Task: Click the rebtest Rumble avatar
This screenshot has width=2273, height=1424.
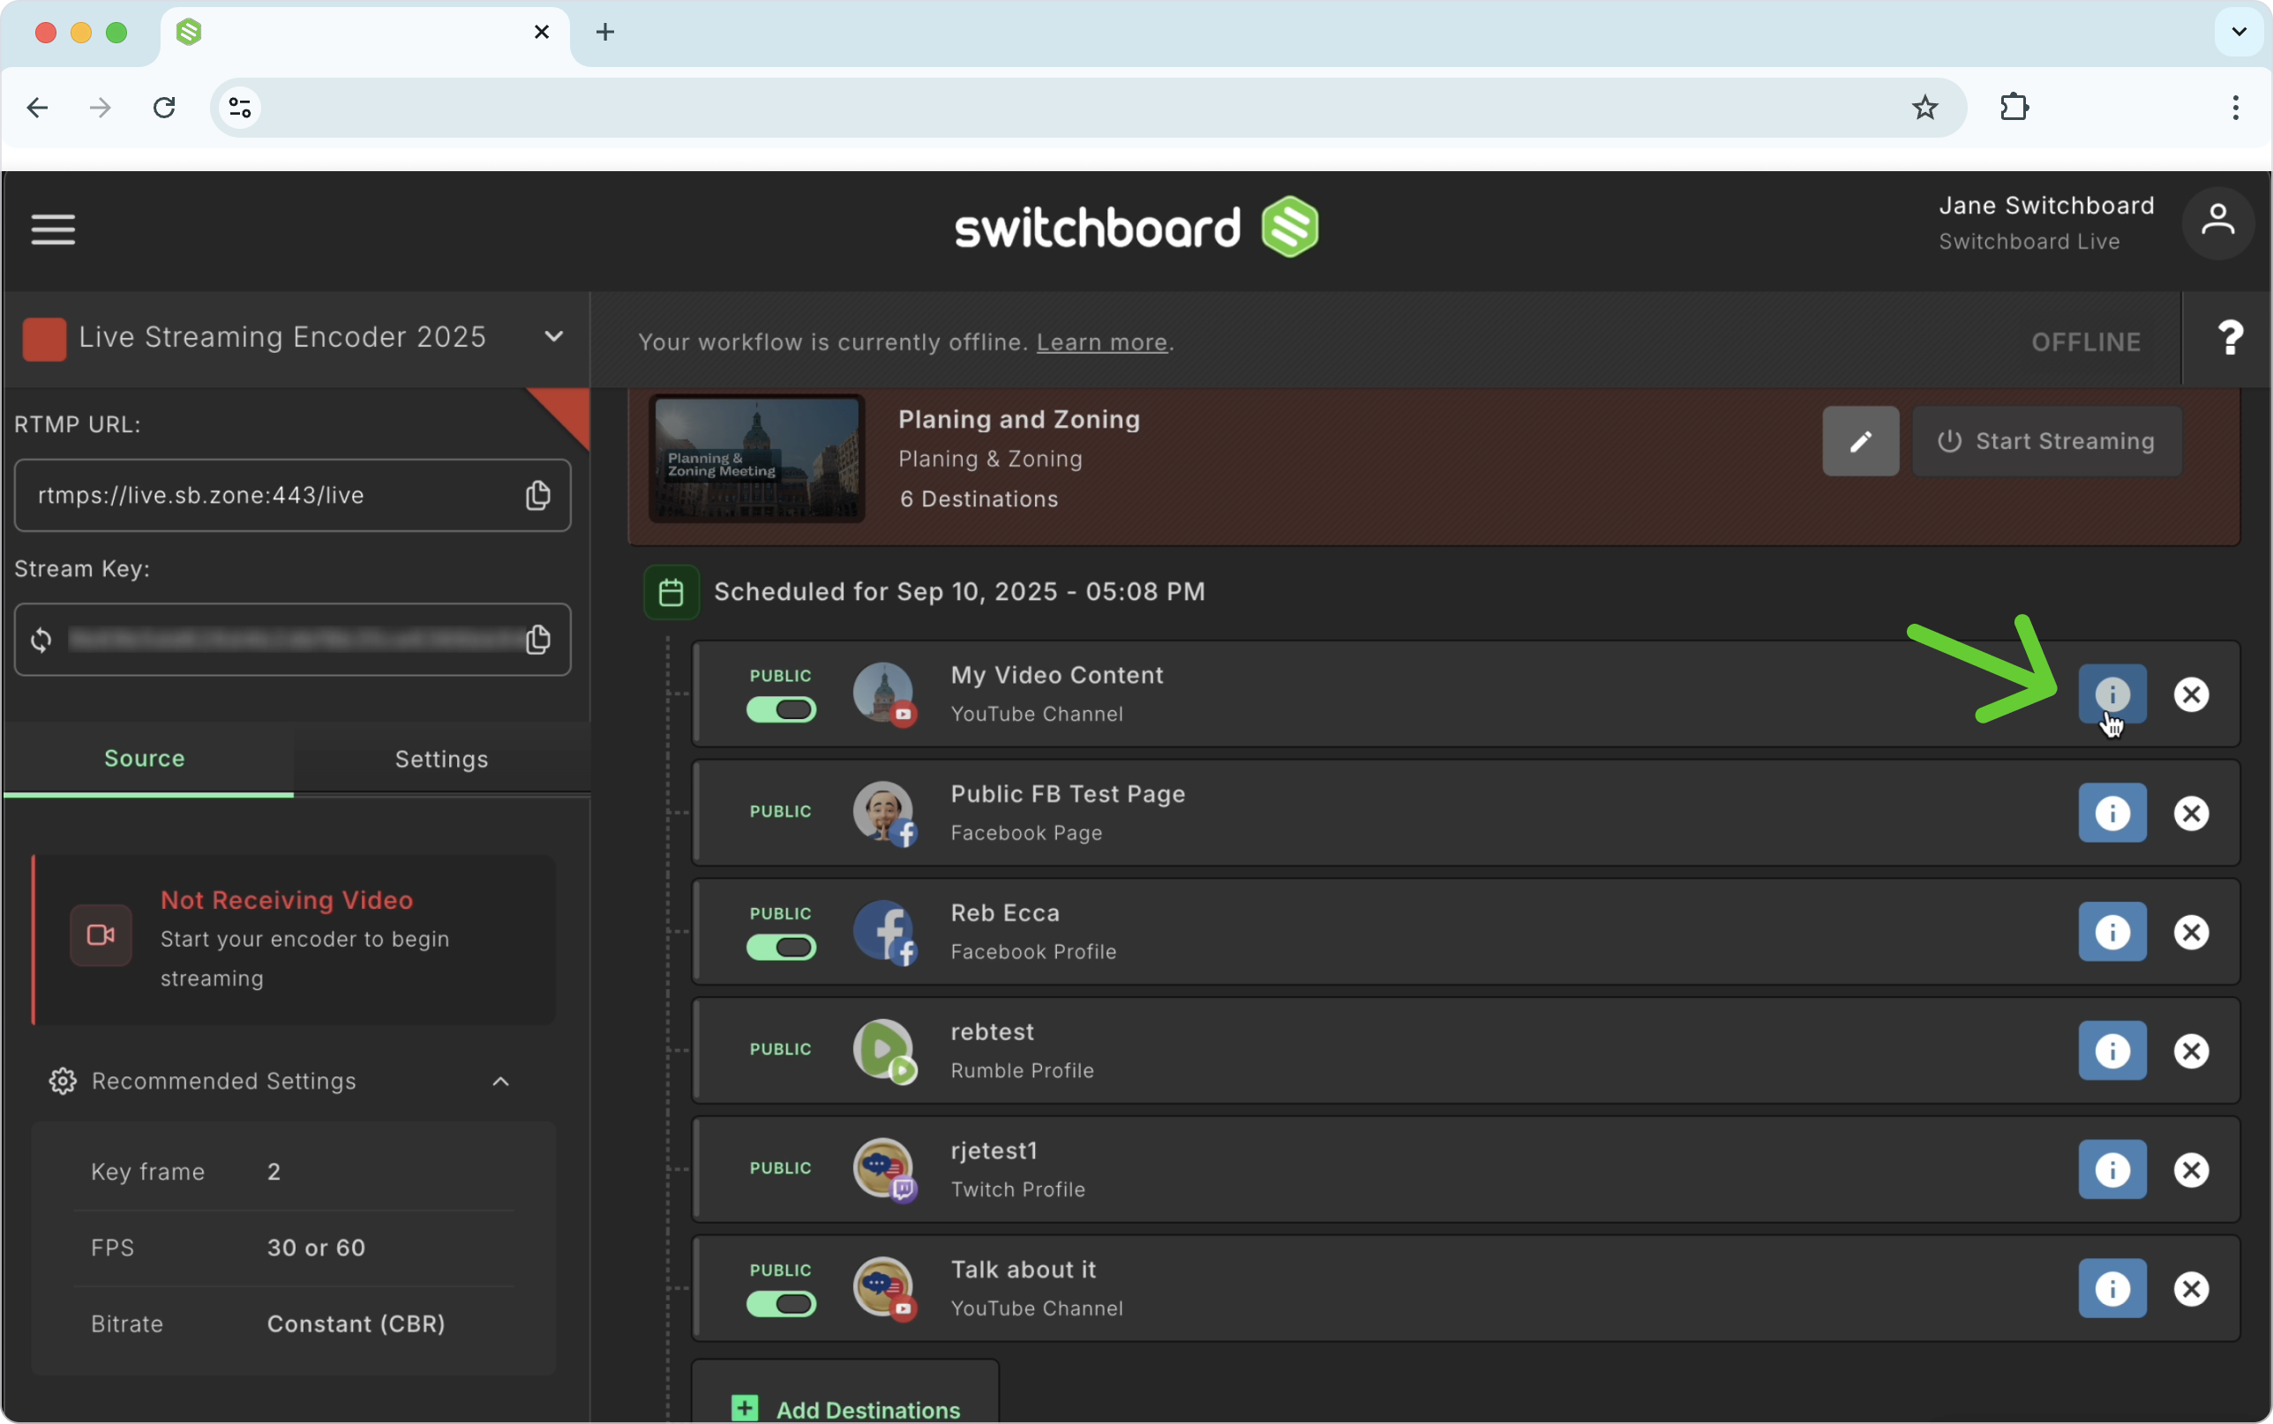Action: [x=883, y=1051]
